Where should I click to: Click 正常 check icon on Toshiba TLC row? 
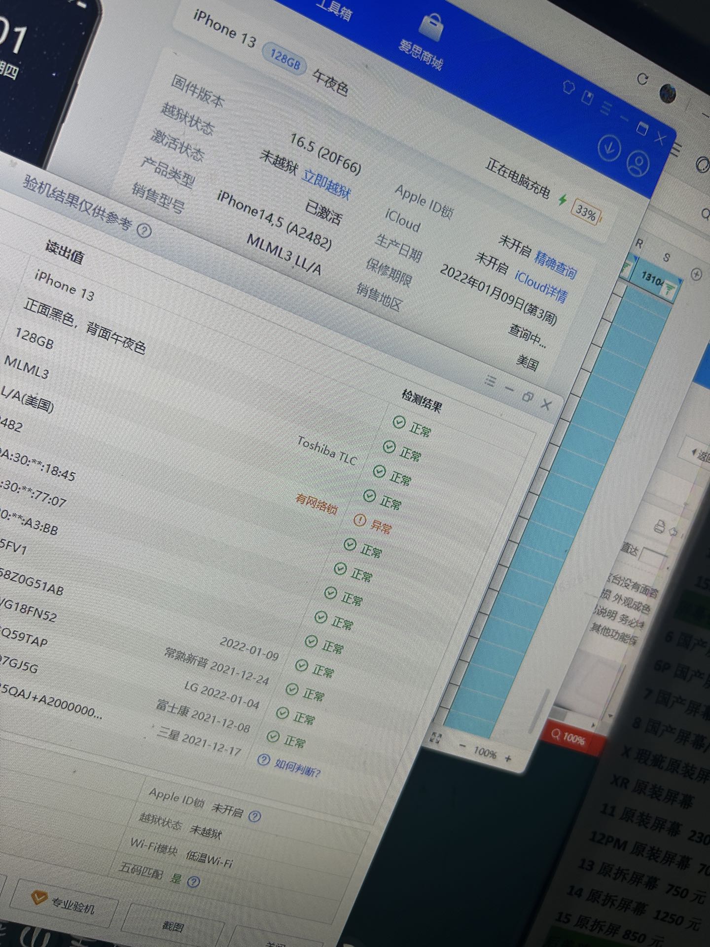point(379,471)
